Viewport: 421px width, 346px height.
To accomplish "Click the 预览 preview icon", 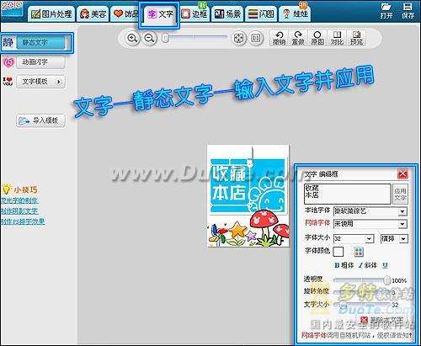I will pos(356,38).
